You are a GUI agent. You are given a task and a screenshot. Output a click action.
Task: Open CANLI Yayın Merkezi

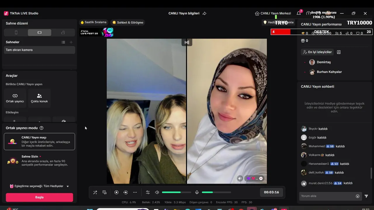(x=273, y=13)
